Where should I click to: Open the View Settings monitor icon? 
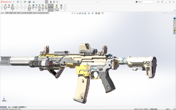tap(103, 13)
